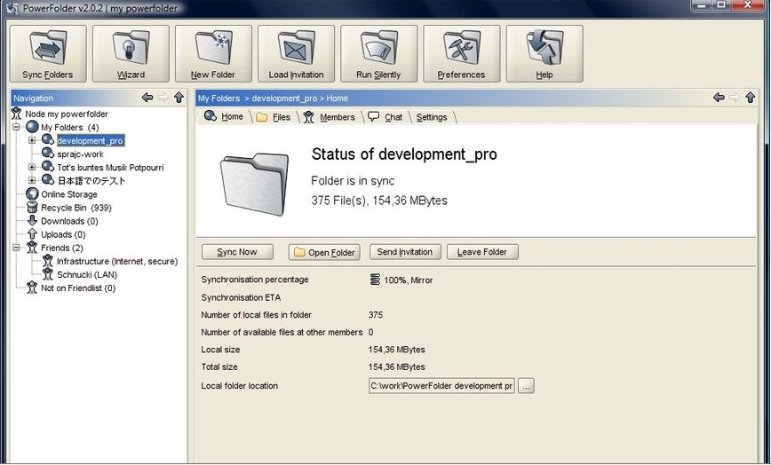
Task: Select Friends (2) in tree
Action: [x=62, y=248]
